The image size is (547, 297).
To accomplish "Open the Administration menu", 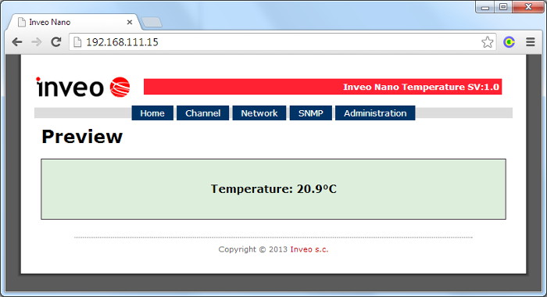I will (x=375, y=113).
